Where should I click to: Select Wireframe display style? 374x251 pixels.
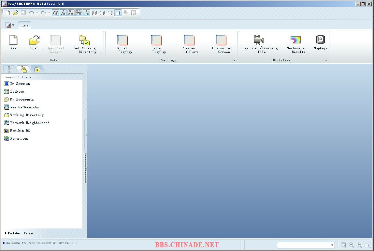94,13
